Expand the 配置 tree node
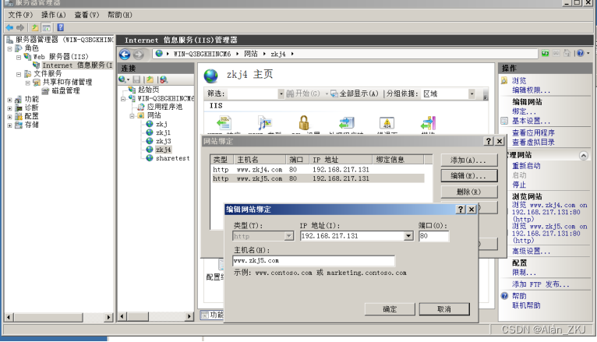597x342 pixels. tap(9, 117)
